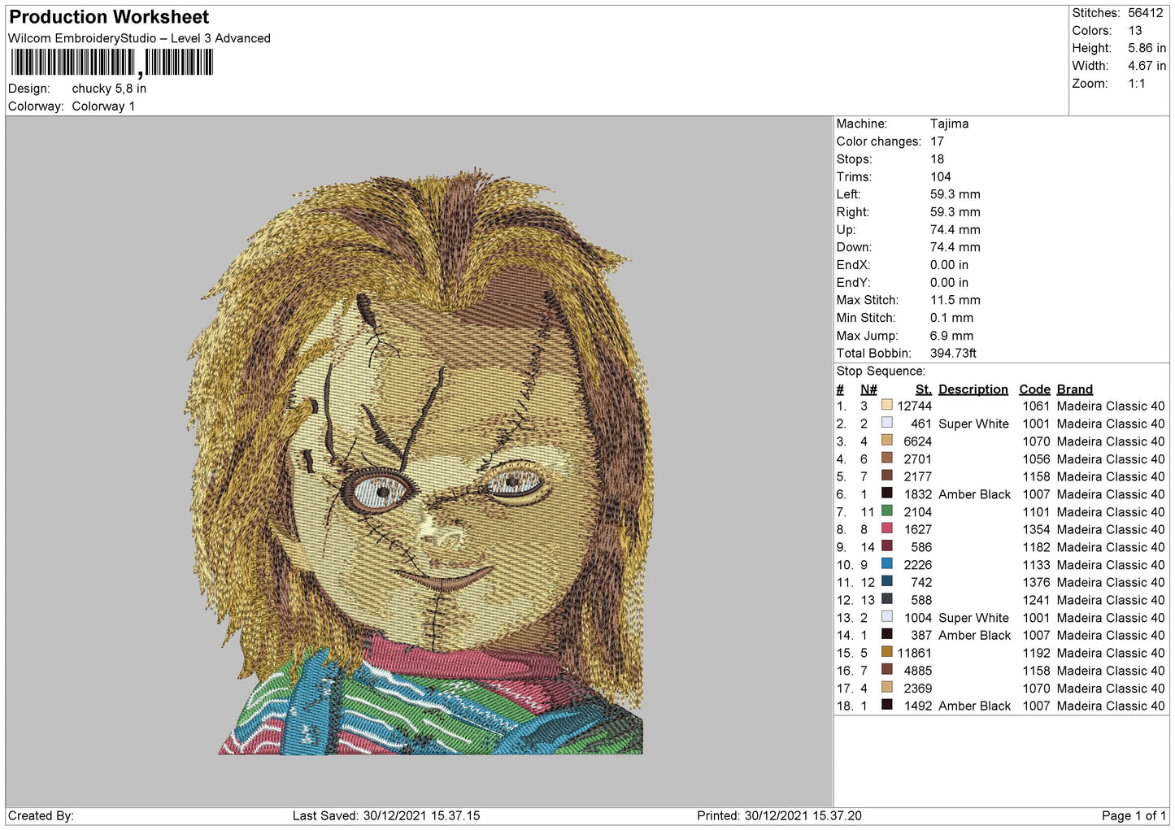Click "Wilcom EmbroideryStudio – Level 3 Advanced" text
Viewport: 1175px width, 830px height.
click(139, 38)
